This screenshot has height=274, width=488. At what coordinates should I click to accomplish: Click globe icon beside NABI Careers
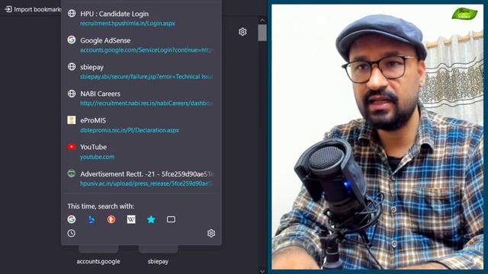click(72, 93)
